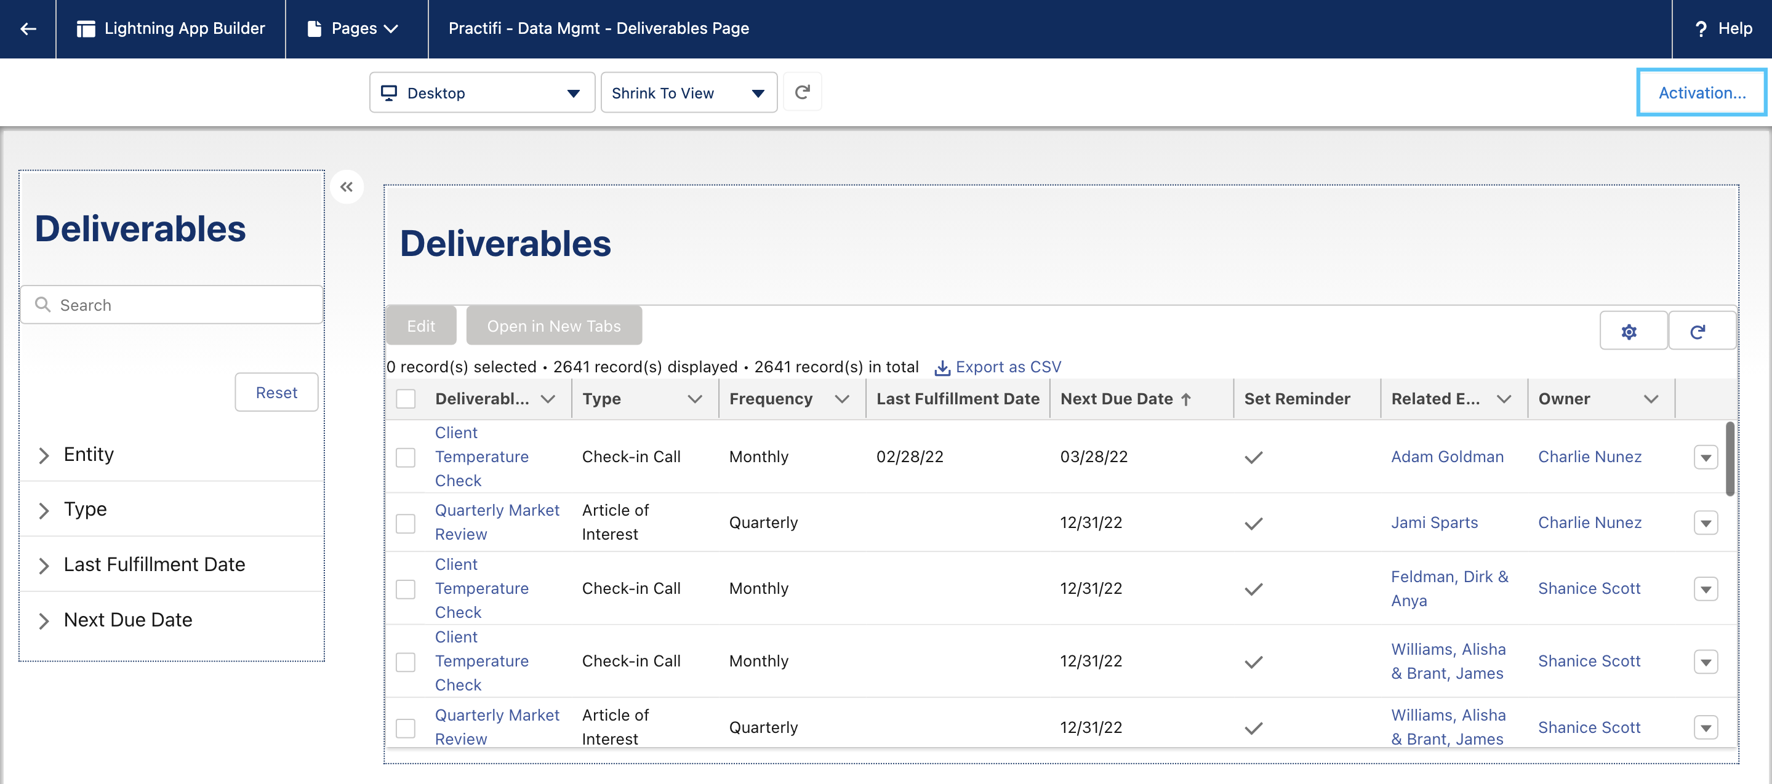
Task: Select the Feldman, Dirk & Anya row checkbox
Action: (406, 590)
